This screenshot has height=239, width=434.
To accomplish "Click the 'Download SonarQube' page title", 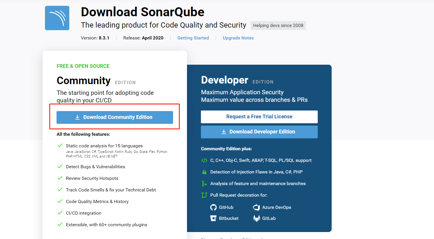I will [x=143, y=12].
